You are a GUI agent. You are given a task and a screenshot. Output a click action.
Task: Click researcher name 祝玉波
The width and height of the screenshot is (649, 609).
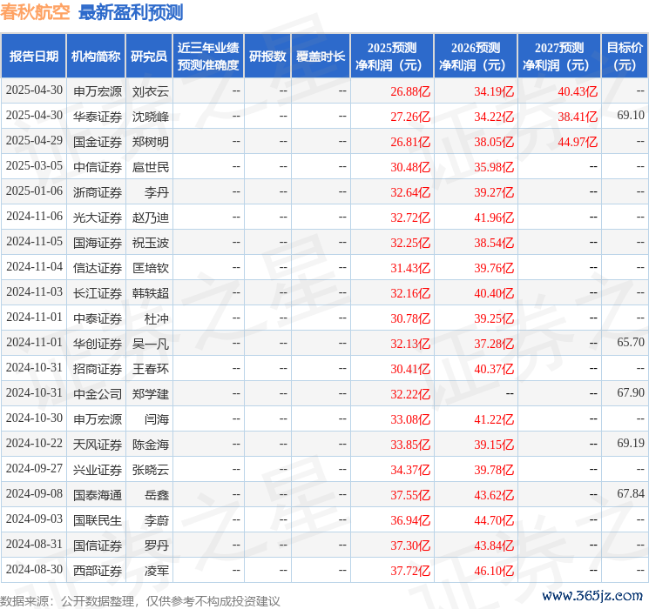pos(151,243)
